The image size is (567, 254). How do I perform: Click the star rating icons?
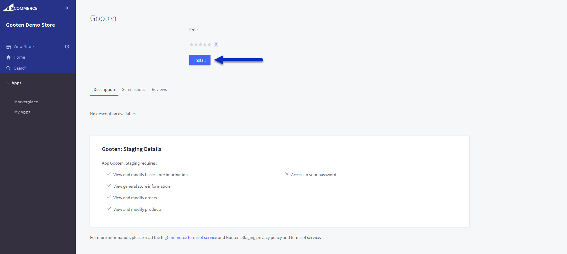(x=200, y=44)
